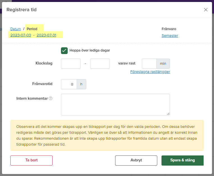The width and height of the screenshot is (214, 176).
Task: Open the start date 2023-07-03
Action: tap(21, 35)
